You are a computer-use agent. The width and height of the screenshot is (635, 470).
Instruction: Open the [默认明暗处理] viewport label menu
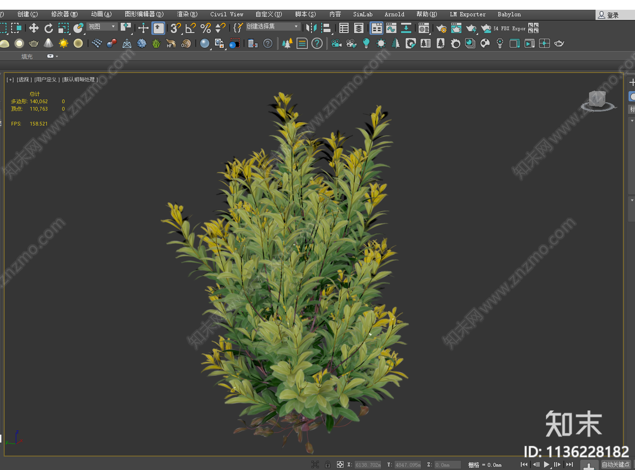pos(80,79)
